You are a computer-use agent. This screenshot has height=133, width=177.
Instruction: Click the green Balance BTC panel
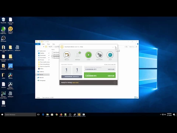(100, 75)
